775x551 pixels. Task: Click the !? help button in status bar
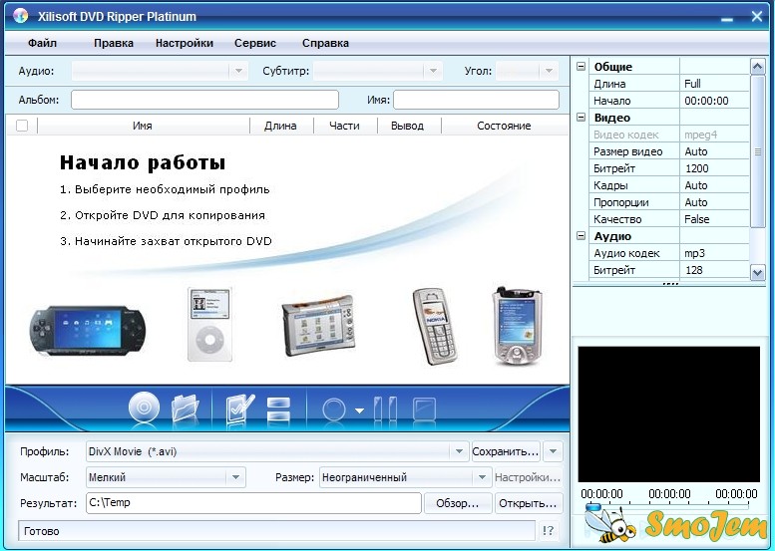point(549,531)
